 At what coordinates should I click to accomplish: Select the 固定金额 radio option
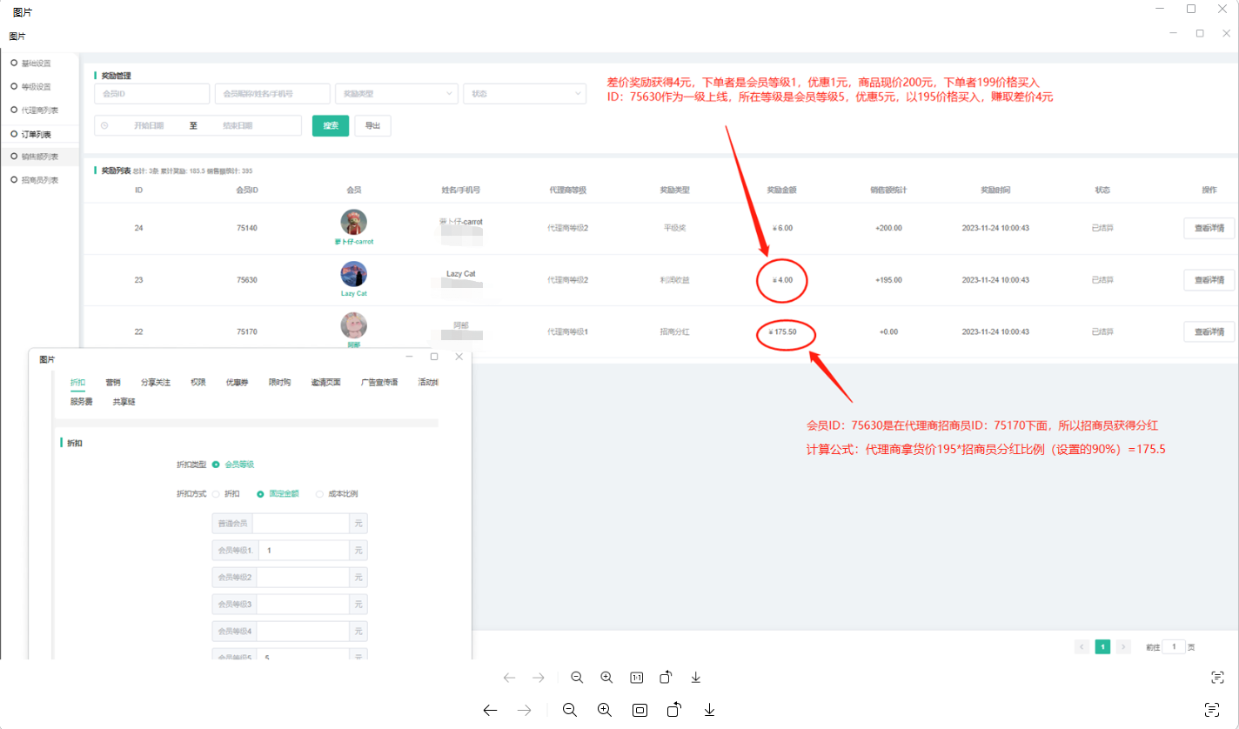[x=260, y=494]
